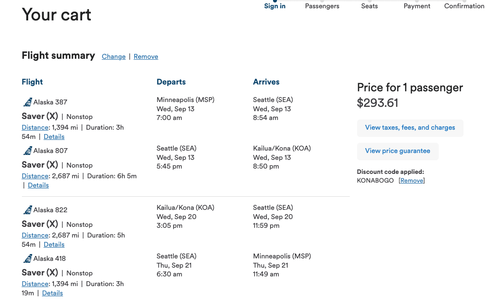The width and height of the screenshot is (498, 306).
Task: Remove the KONABOGO discount code
Action: click(x=411, y=180)
